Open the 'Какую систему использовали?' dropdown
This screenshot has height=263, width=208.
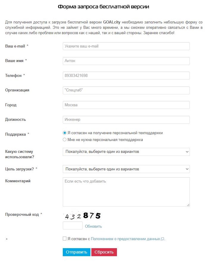point(126,152)
